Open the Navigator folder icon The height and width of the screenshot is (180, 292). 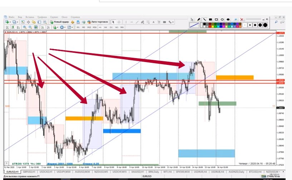(x=34, y=22)
